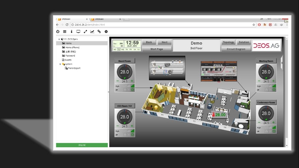Screen dimensions: 299x168
Task: Click the link chain icon
Action: 99,32
